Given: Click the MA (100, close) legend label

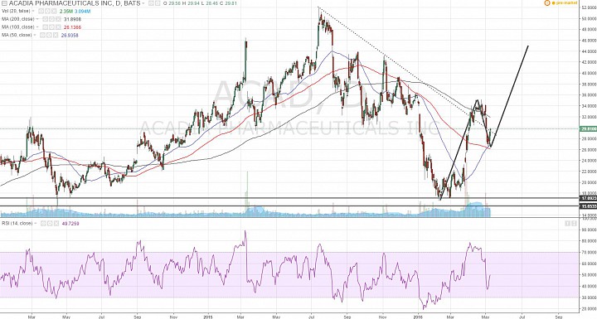Looking at the screenshot, I should pos(17,27).
